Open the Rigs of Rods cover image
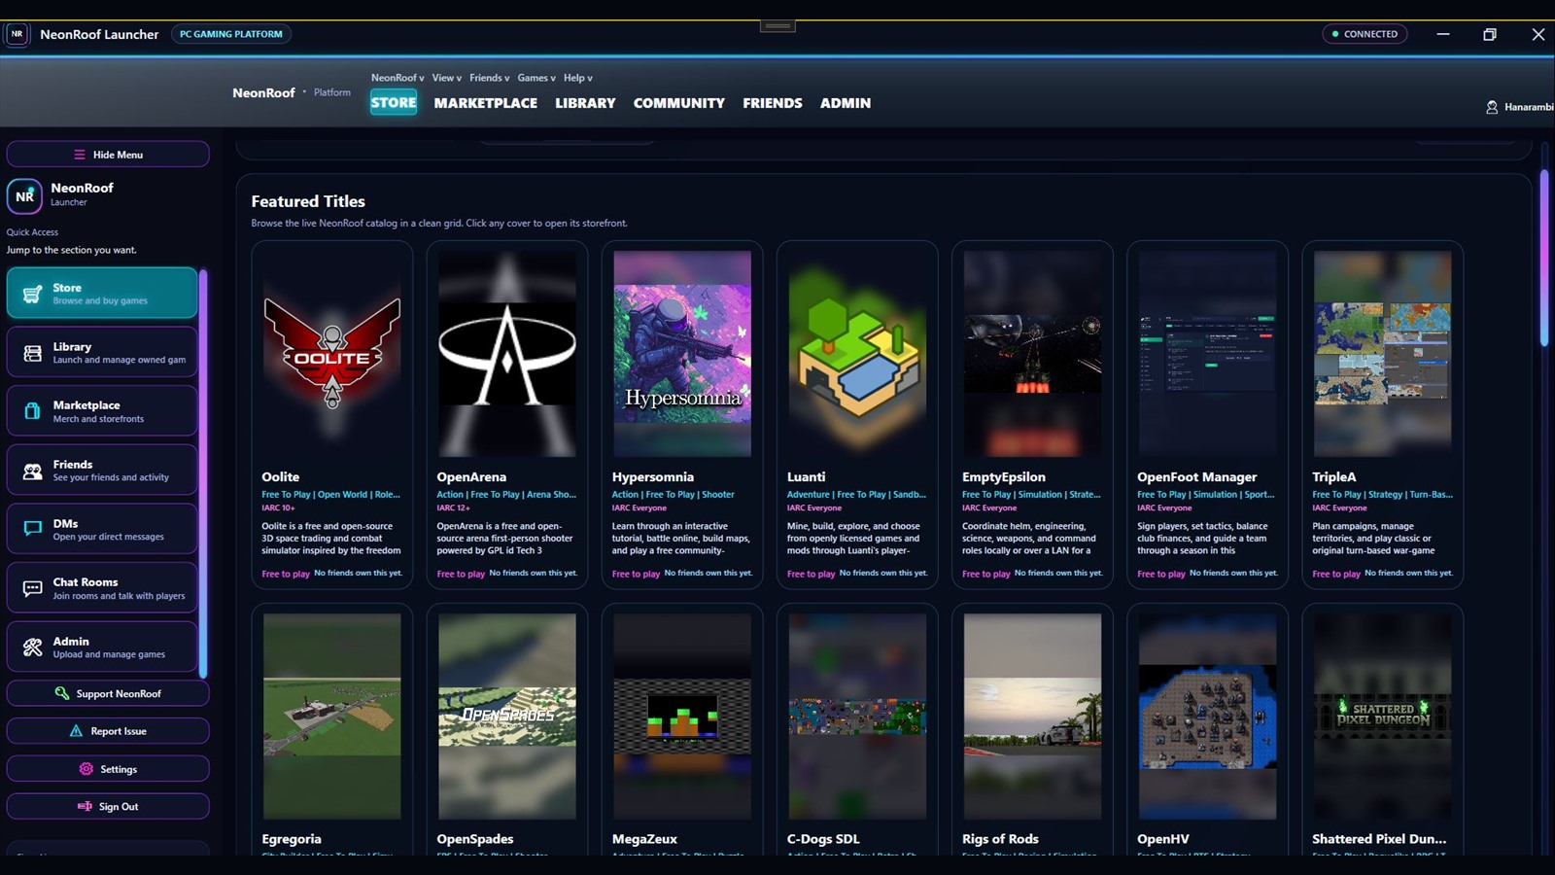This screenshot has width=1555, height=875. pyautogui.click(x=1032, y=716)
